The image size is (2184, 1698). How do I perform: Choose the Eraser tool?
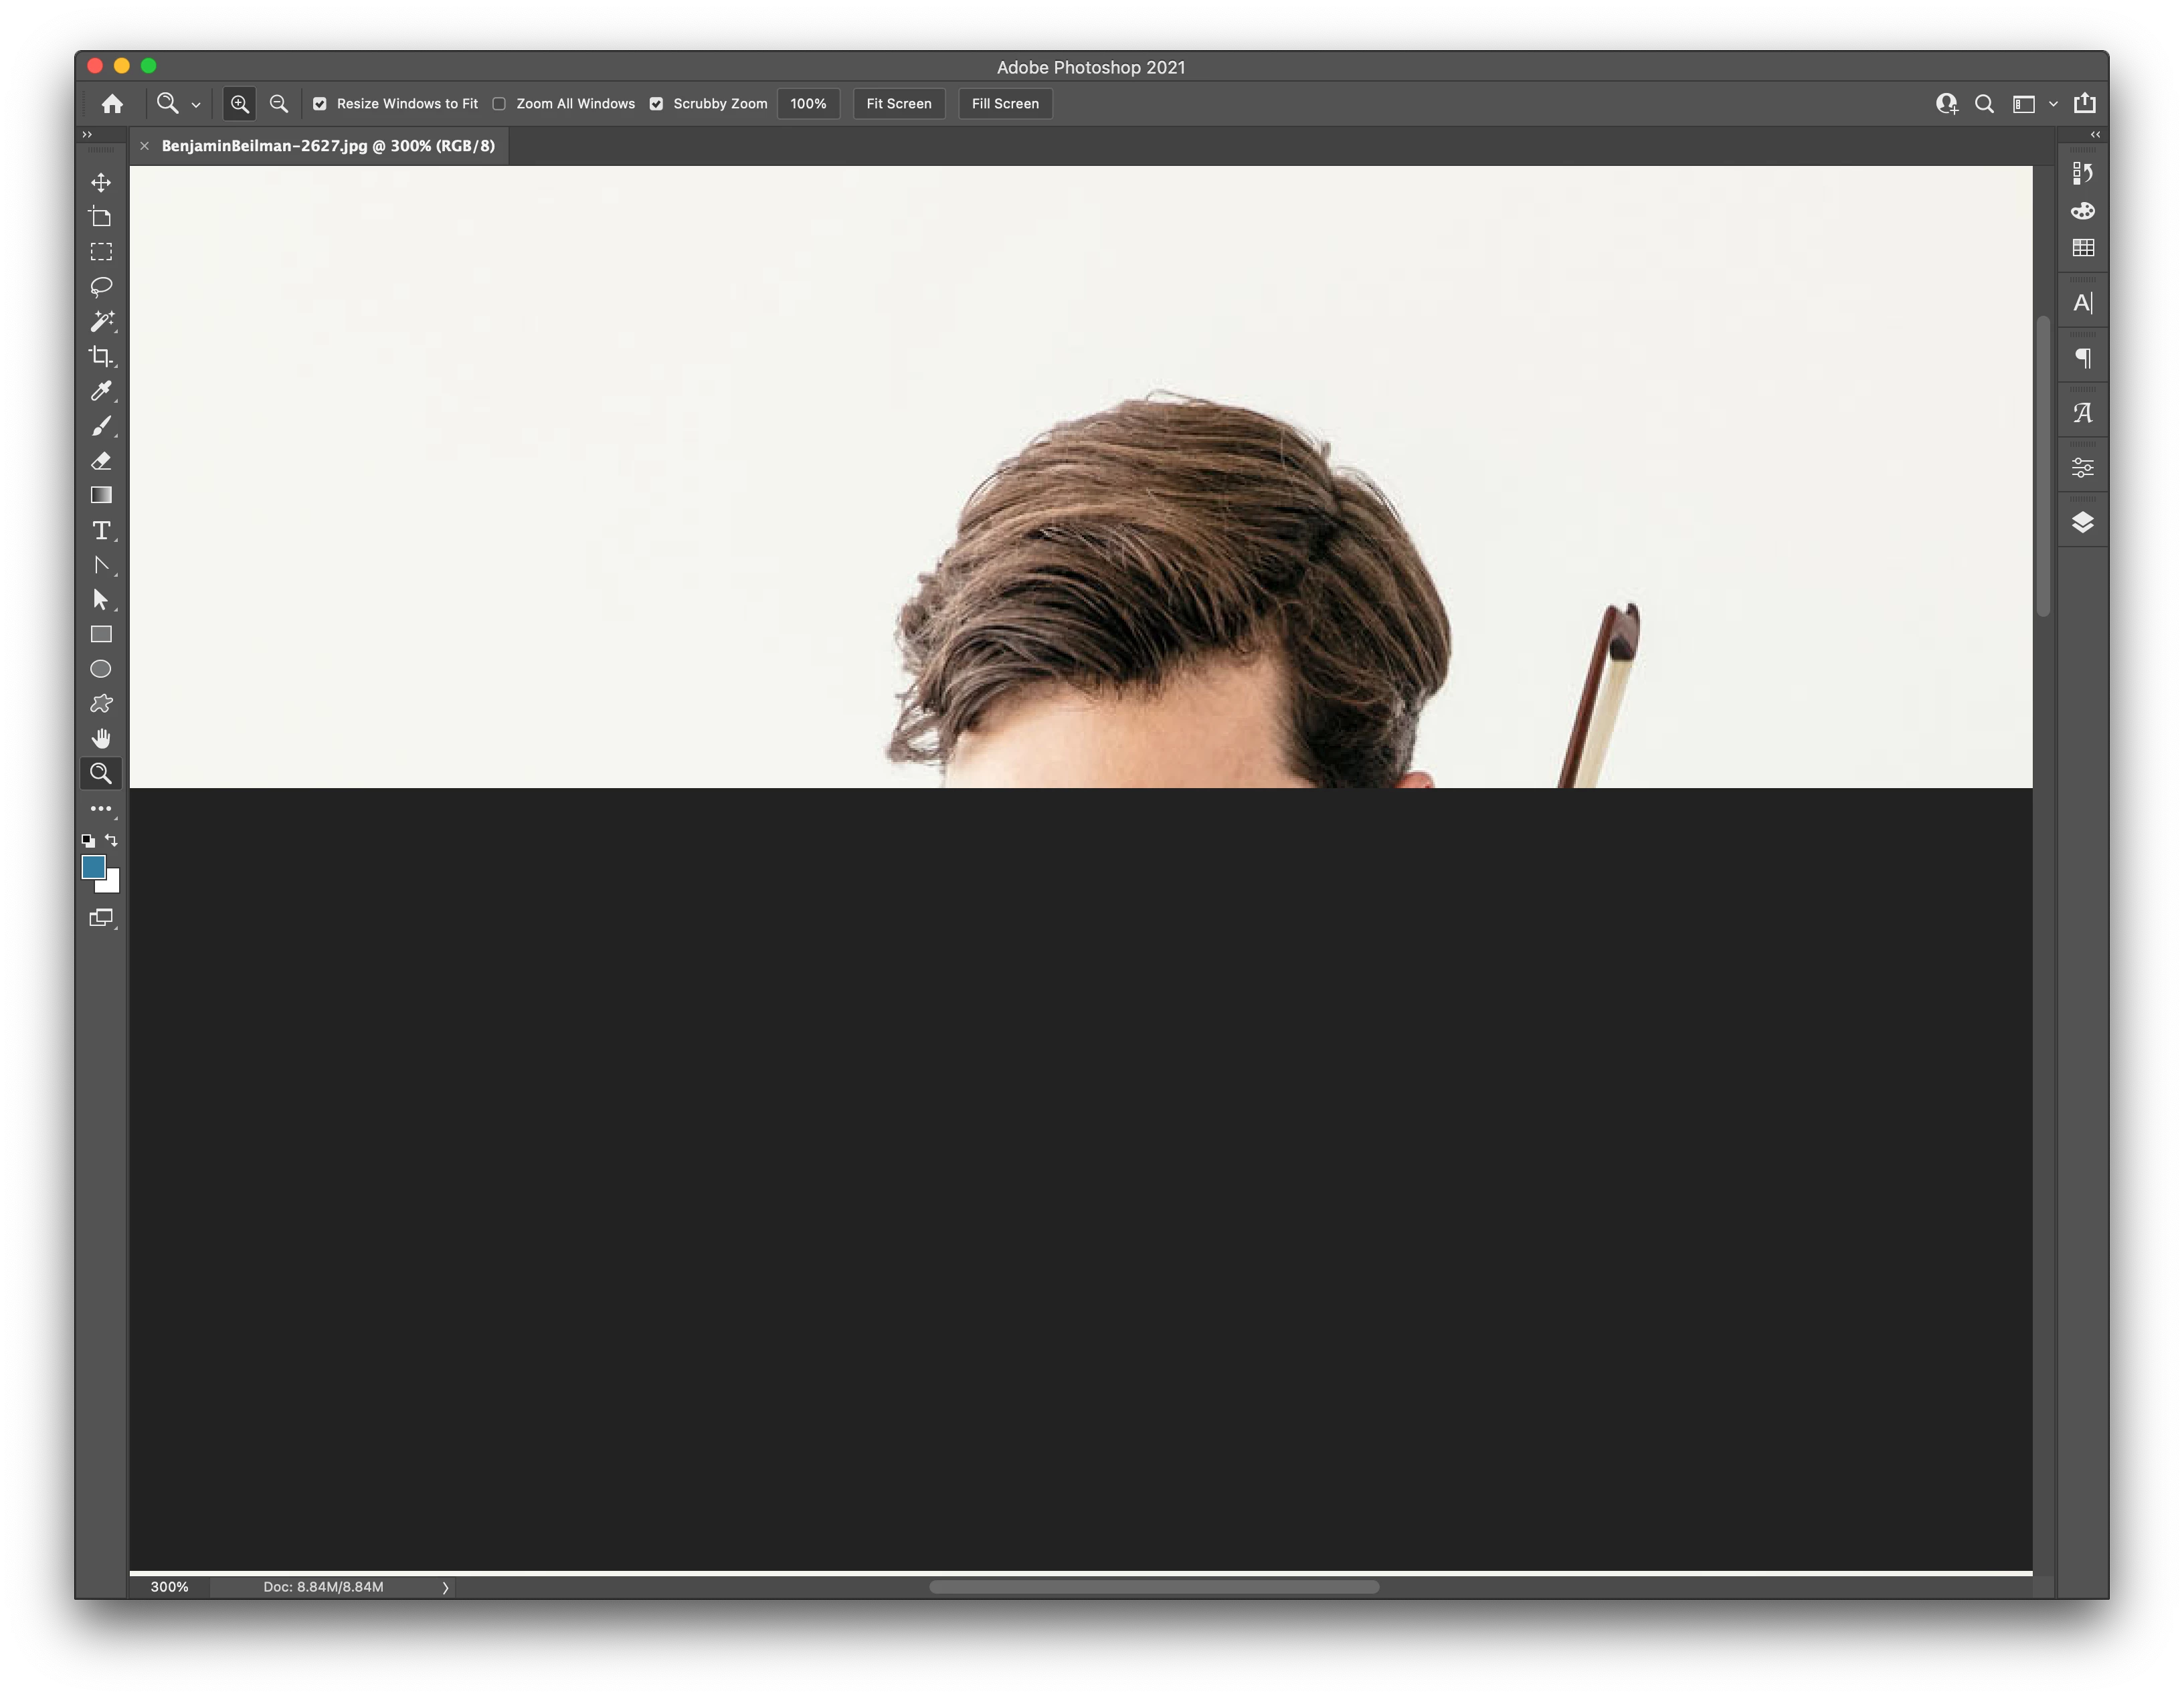tap(101, 461)
